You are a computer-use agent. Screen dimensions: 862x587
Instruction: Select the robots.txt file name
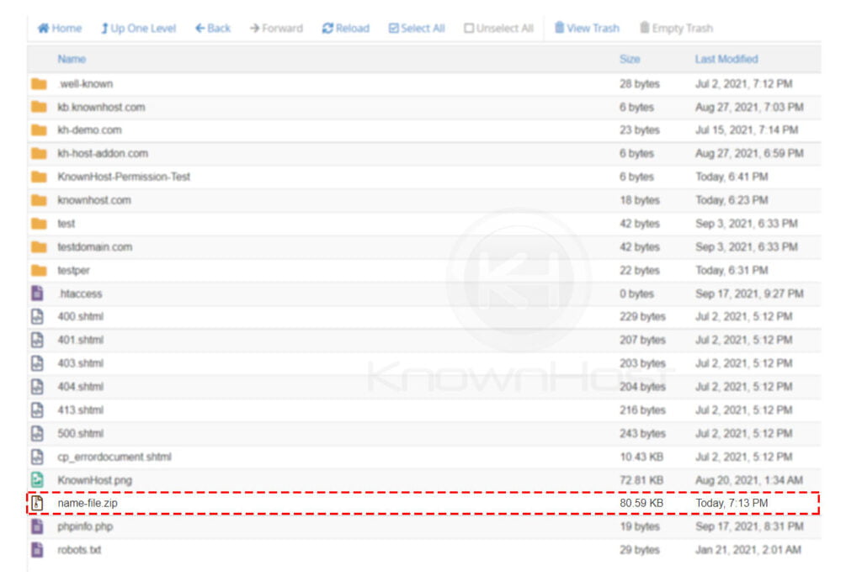click(x=79, y=550)
